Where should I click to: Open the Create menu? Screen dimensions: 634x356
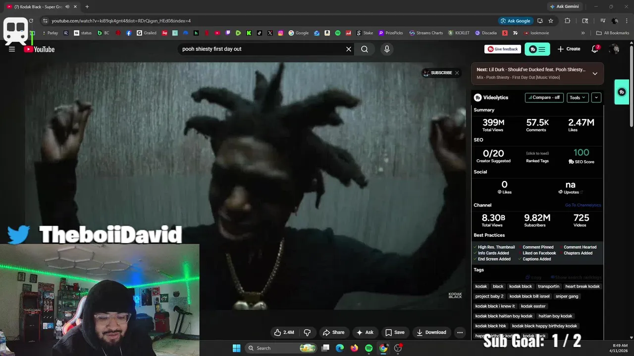click(x=569, y=49)
